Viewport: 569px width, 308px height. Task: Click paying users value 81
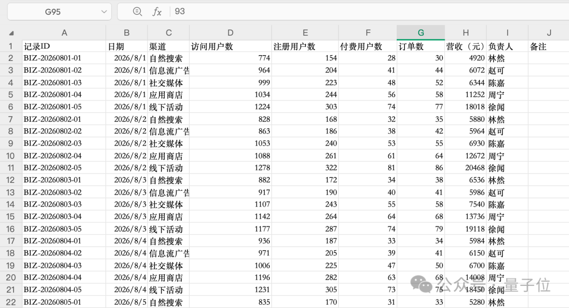coord(368,168)
